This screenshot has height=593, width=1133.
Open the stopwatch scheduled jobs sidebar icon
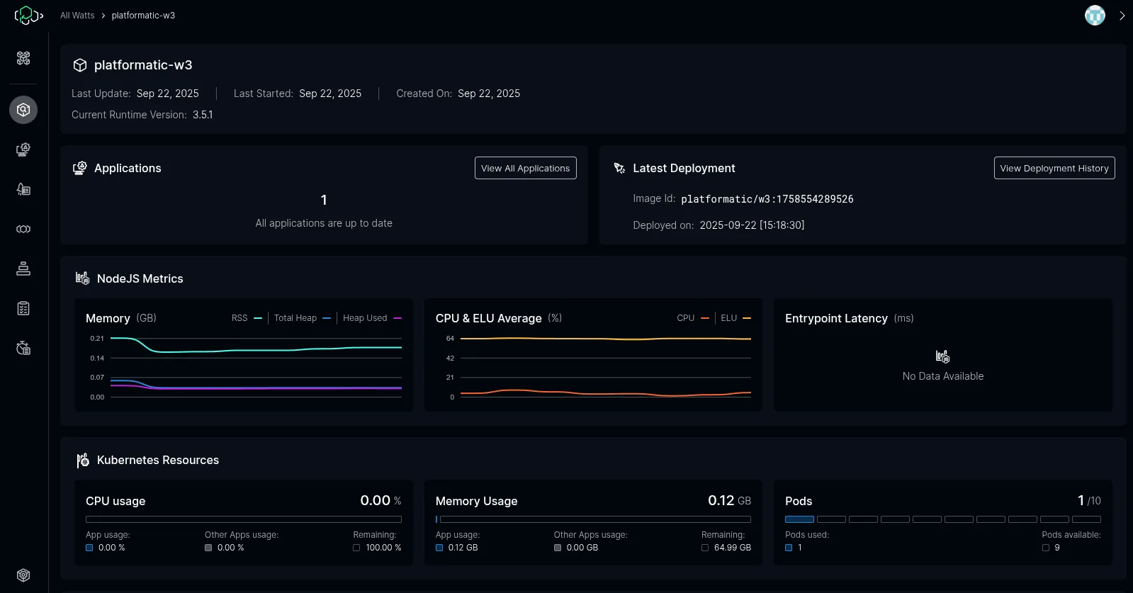pos(23,348)
